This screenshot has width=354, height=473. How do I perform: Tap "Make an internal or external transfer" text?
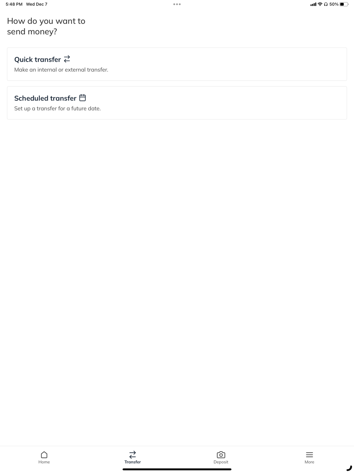[x=61, y=69]
